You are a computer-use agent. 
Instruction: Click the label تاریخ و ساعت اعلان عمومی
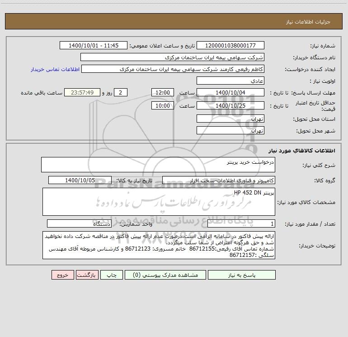point(162,46)
